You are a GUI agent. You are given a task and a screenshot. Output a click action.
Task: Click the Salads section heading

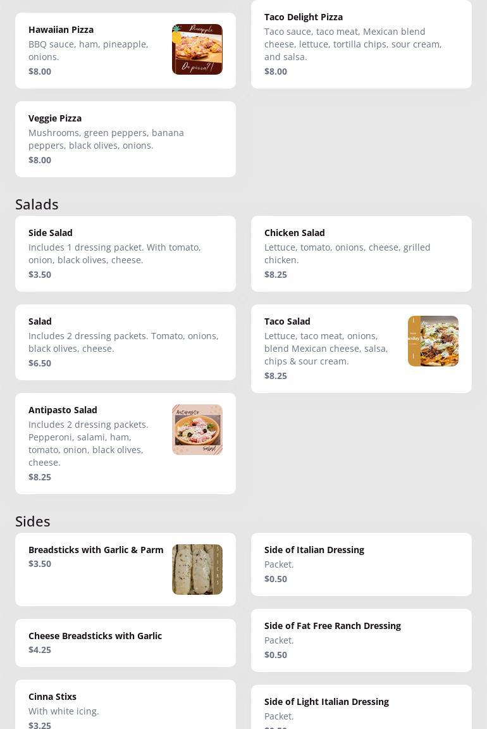point(37,204)
